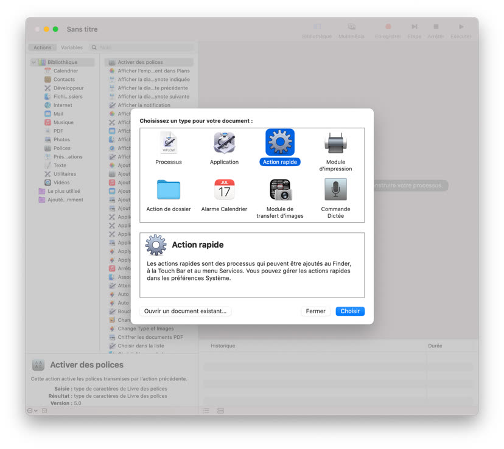This screenshot has width=504, height=449.
Task: Select the Fichi...ssiers library category
Action: pyautogui.click(x=63, y=97)
